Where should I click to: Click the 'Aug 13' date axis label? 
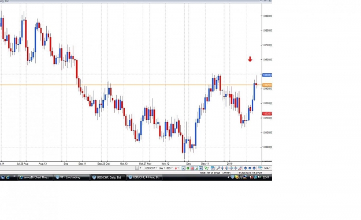[43, 164]
